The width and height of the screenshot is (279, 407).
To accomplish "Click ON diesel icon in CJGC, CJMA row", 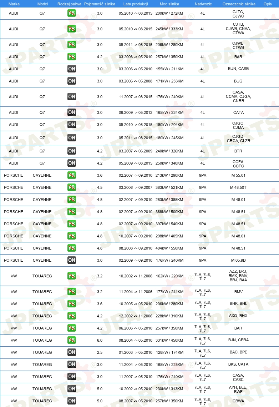I will click(72, 125).
